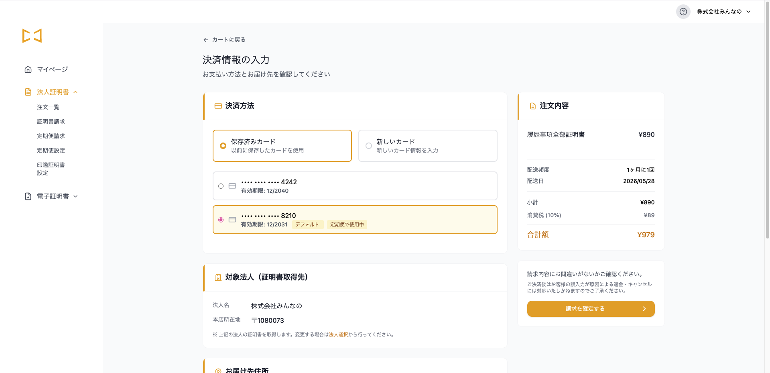
Task: Click the 合計額 ¥979 total amount
Action: point(646,235)
